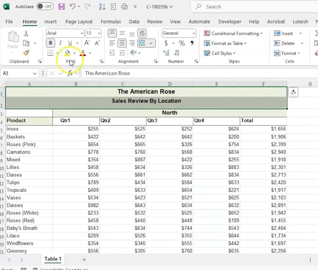318x270 pixels.
Task: Expand the Name Box A1 dropdown
Action: [x=35, y=73]
